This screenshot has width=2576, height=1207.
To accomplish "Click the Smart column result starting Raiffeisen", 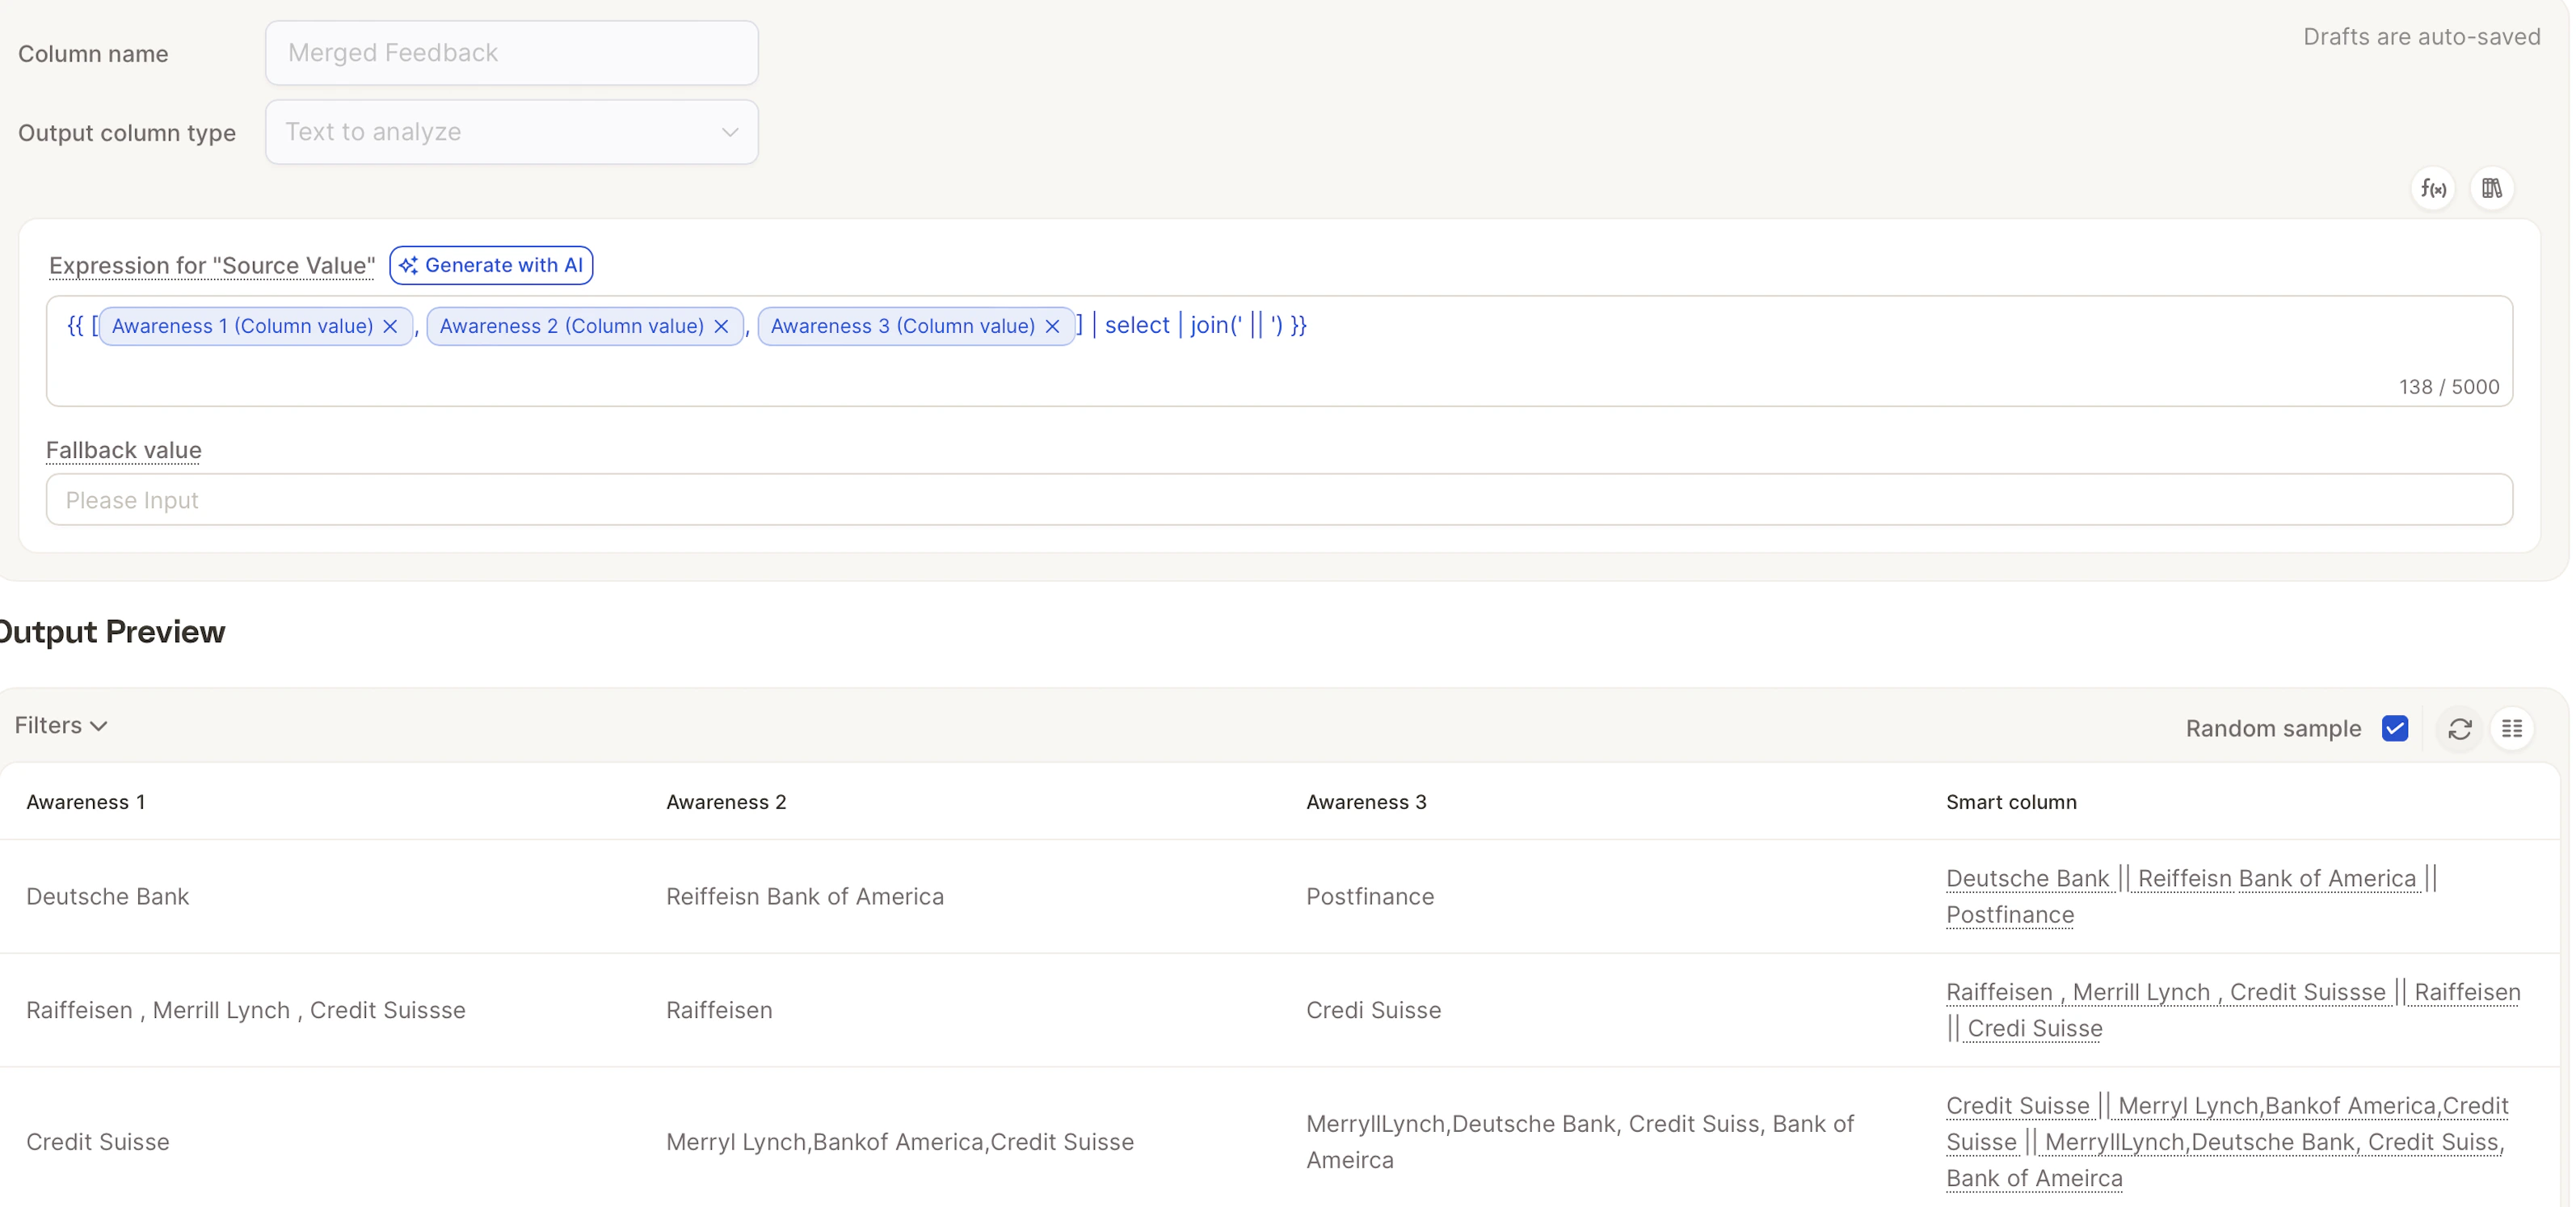I will tap(2233, 1011).
